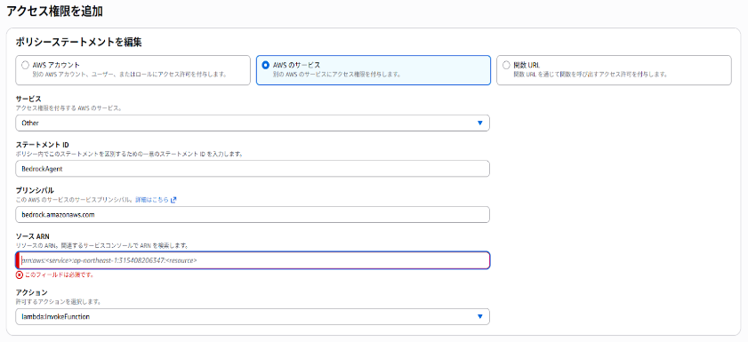Select the 関数 URL radio option
The width and height of the screenshot is (748, 342).
506,65
